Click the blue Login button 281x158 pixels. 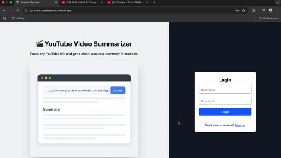(x=225, y=112)
